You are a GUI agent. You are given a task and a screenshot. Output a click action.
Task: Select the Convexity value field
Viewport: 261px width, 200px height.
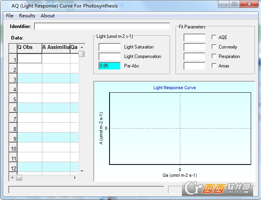point(195,47)
